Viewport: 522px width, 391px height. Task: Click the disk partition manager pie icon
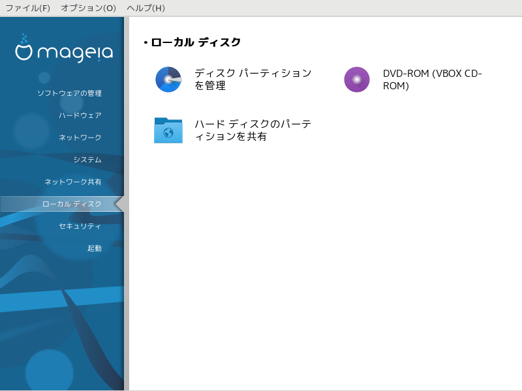[x=168, y=80]
